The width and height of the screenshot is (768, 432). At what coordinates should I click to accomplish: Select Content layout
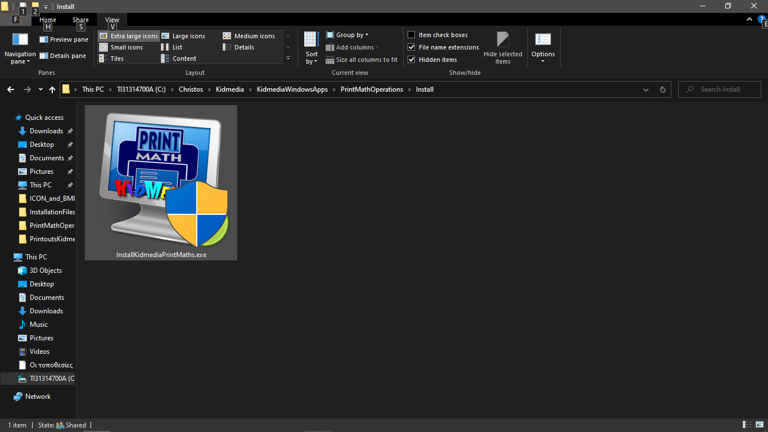179,58
